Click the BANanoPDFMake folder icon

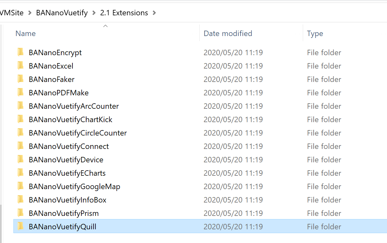(20, 92)
